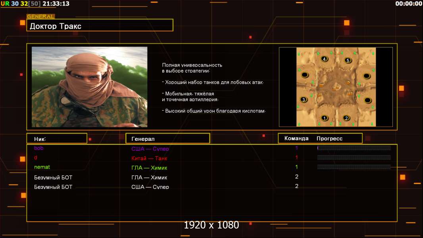
Task: Click the 'Генерал' column header
Action: (x=168, y=138)
